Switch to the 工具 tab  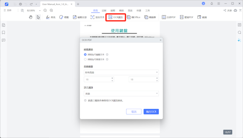(147, 10)
